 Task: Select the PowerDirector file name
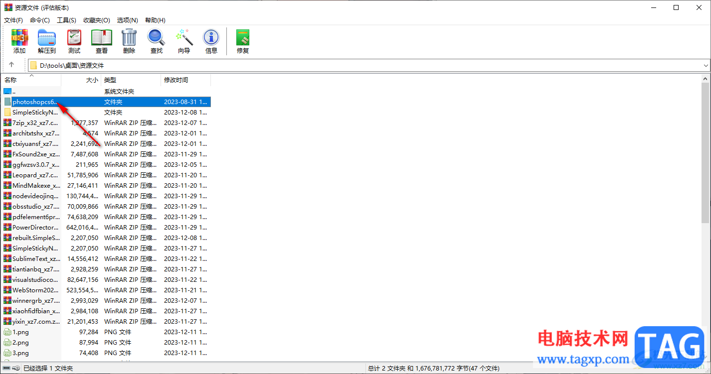[x=35, y=227]
